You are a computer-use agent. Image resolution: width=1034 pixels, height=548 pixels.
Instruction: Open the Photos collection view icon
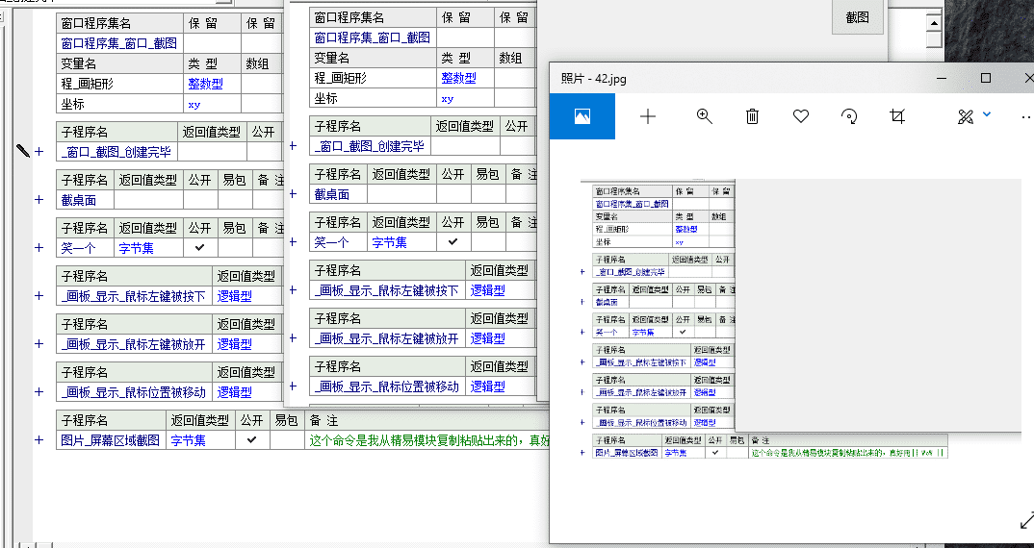(582, 116)
